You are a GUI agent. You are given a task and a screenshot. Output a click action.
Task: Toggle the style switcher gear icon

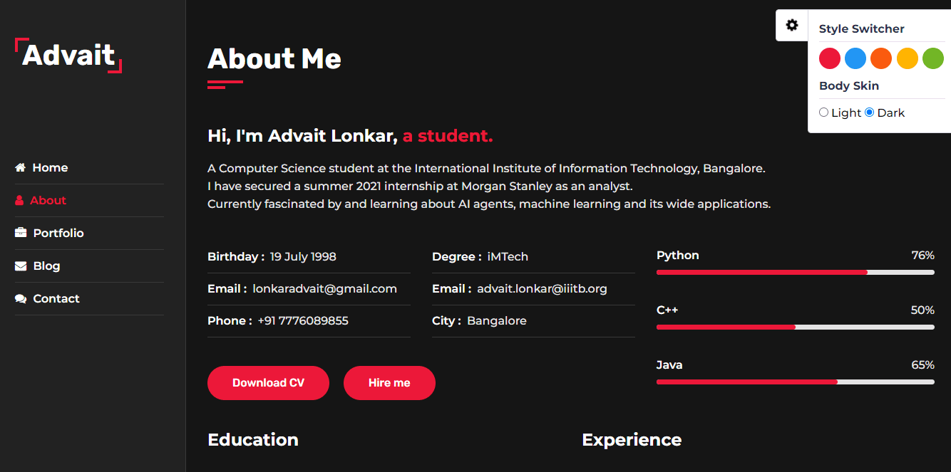[792, 26]
